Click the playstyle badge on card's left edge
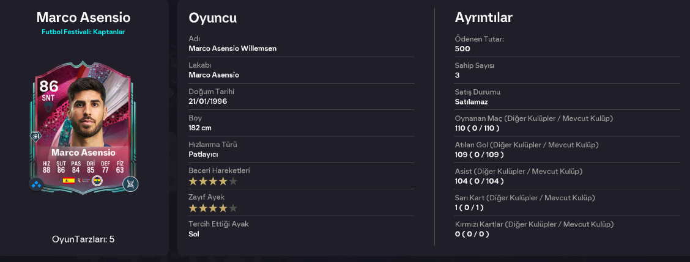The height and width of the screenshot is (262, 690). point(35,136)
